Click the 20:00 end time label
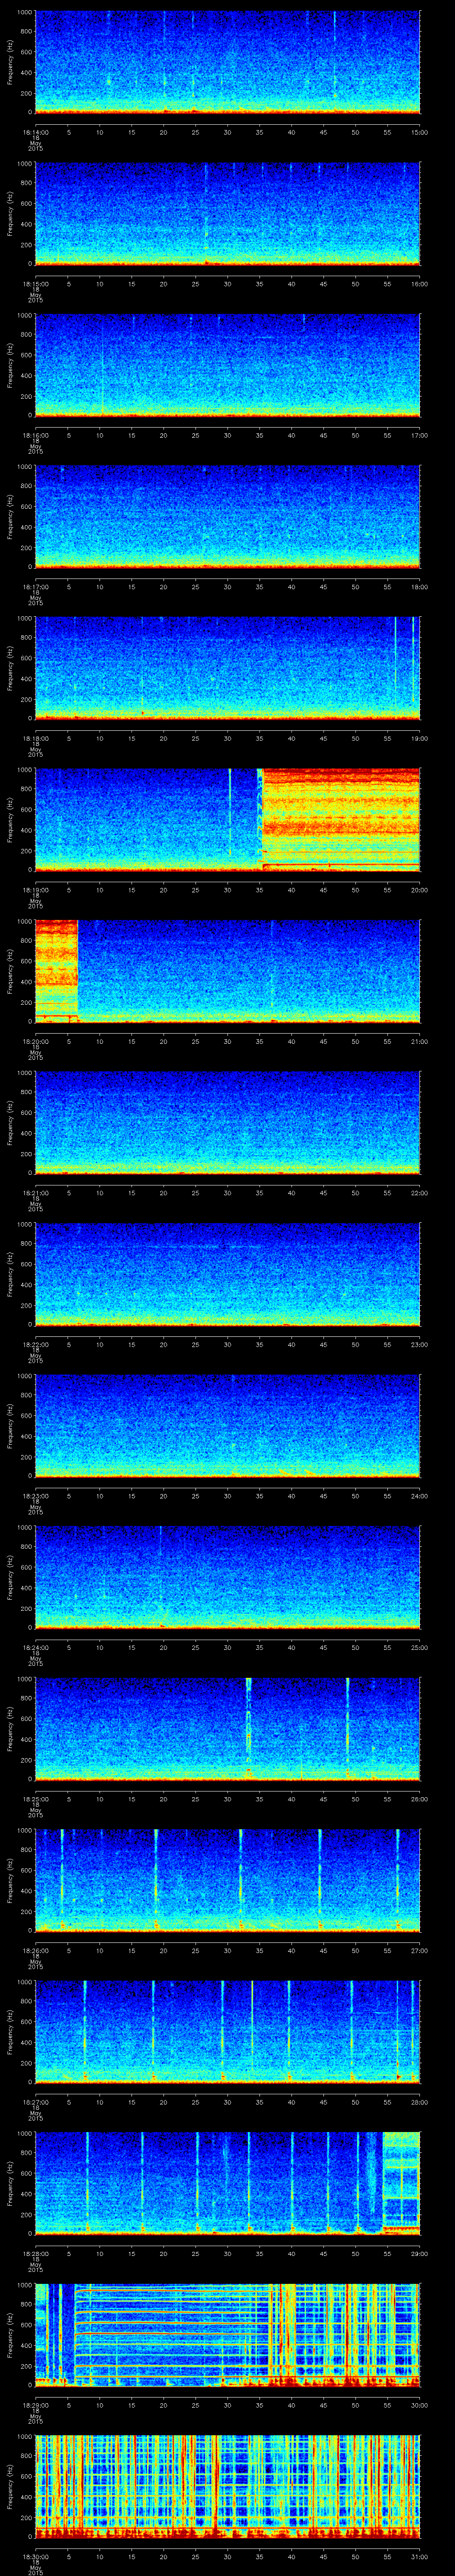Image resolution: width=455 pixels, height=2576 pixels. pos(420,890)
